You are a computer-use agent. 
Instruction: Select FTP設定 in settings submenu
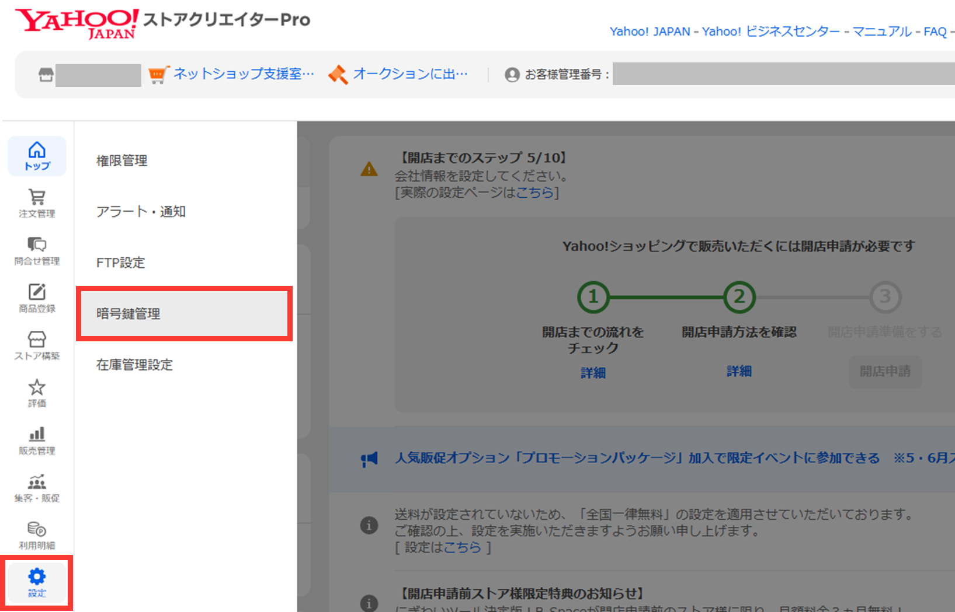(120, 263)
